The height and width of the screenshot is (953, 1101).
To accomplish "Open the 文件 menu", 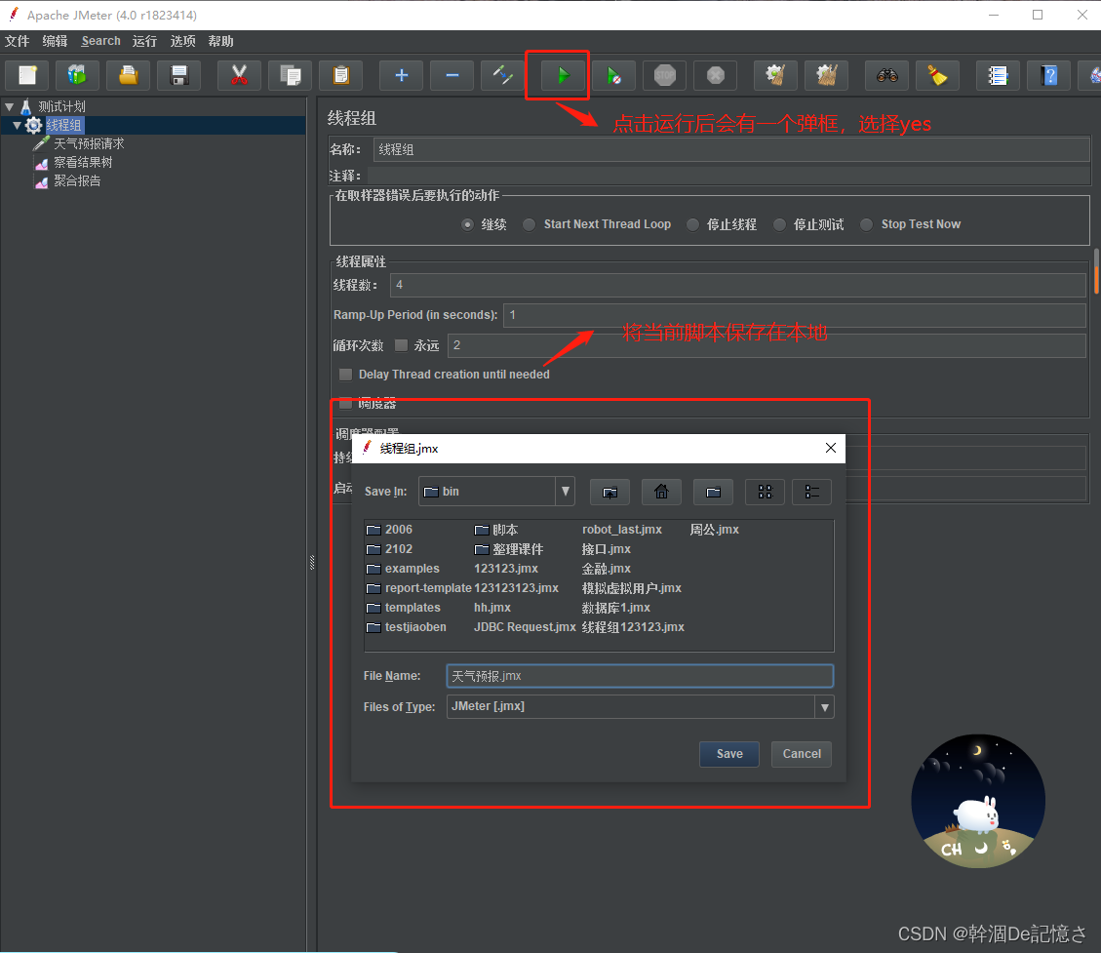I will coord(17,41).
